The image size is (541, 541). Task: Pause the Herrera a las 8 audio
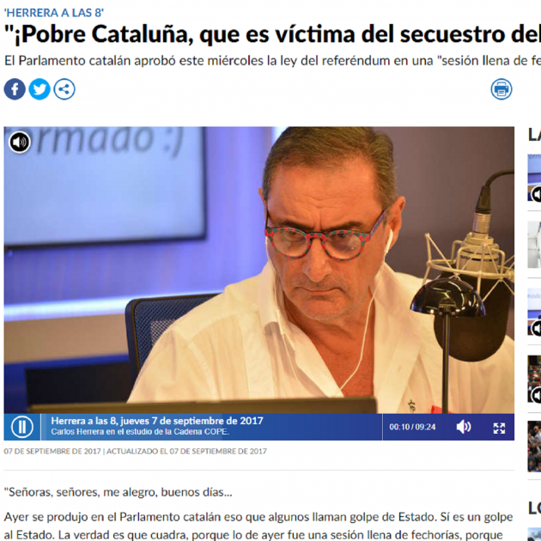(22, 427)
